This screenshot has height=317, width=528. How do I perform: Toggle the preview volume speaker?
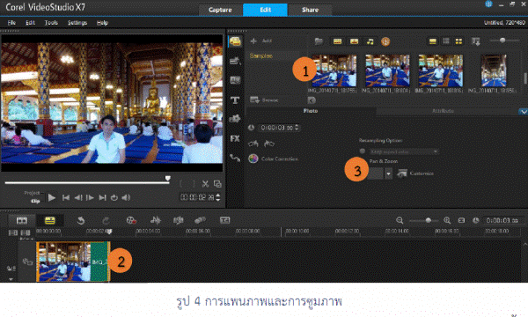(126, 198)
